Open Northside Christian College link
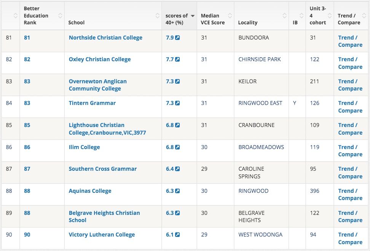 (x=105, y=38)
